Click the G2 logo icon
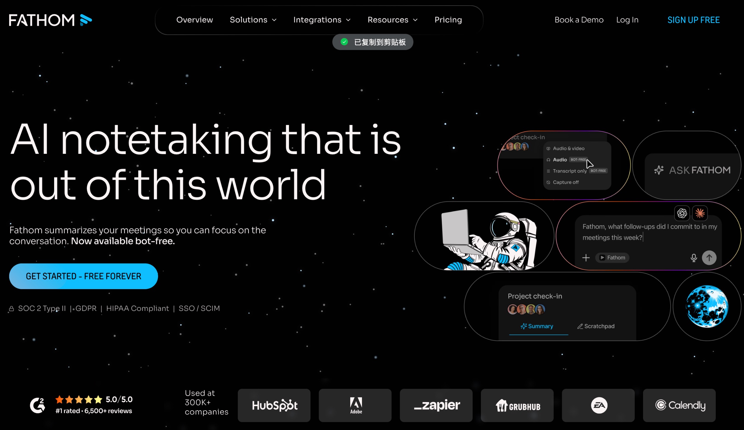The width and height of the screenshot is (744, 430). click(37, 405)
